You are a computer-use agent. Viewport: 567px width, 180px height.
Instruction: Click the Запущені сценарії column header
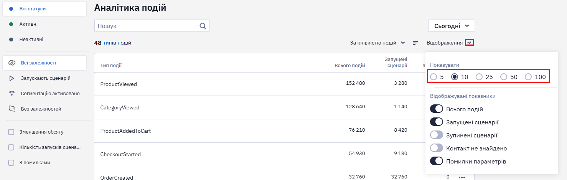click(x=396, y=63)
